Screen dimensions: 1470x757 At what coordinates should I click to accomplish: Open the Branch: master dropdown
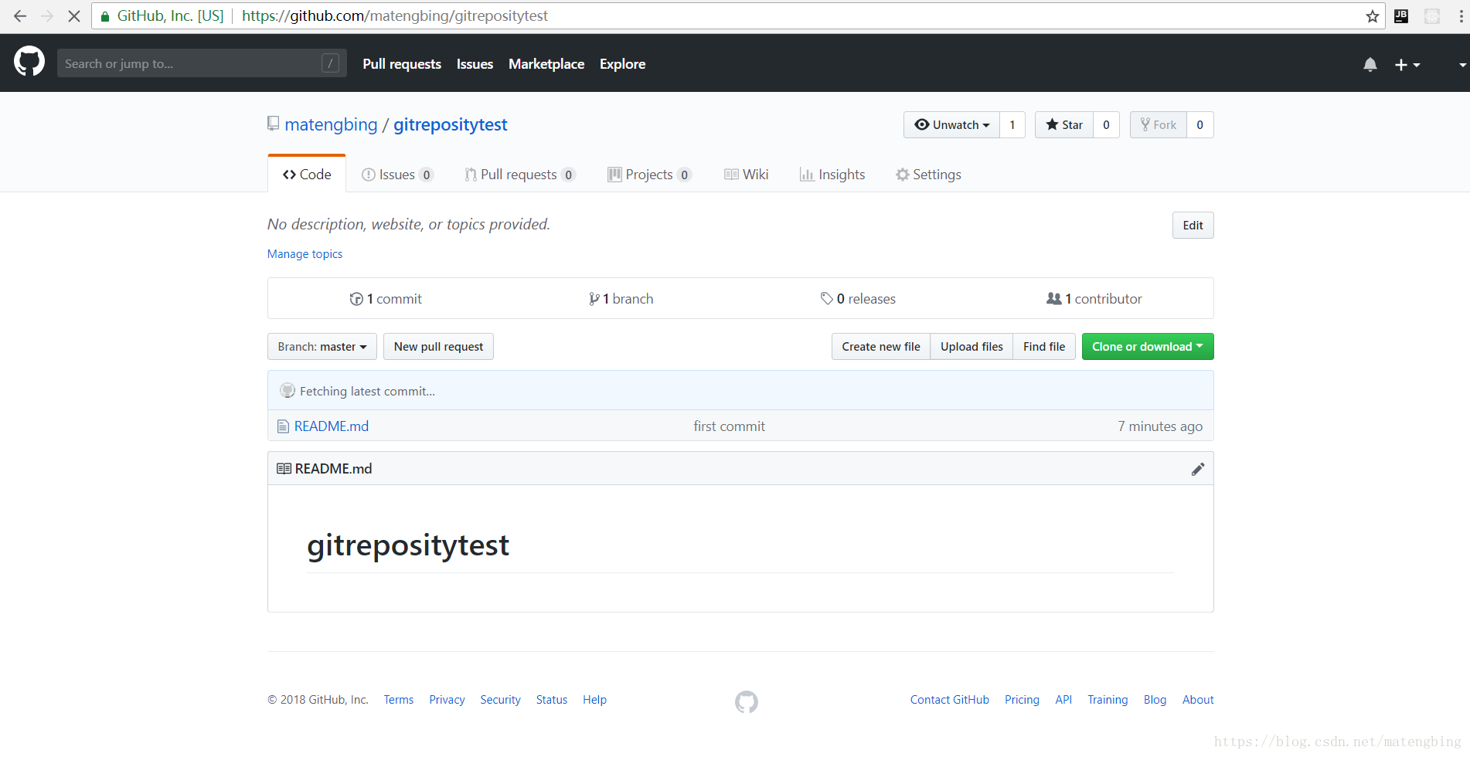322,347
